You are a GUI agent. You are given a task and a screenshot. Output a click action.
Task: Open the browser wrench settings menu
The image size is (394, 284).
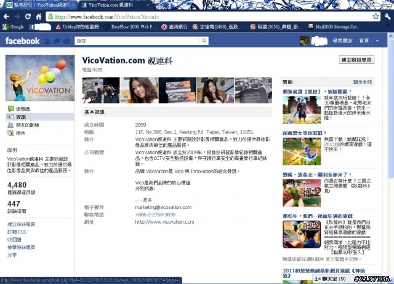(x=387, y=17)
